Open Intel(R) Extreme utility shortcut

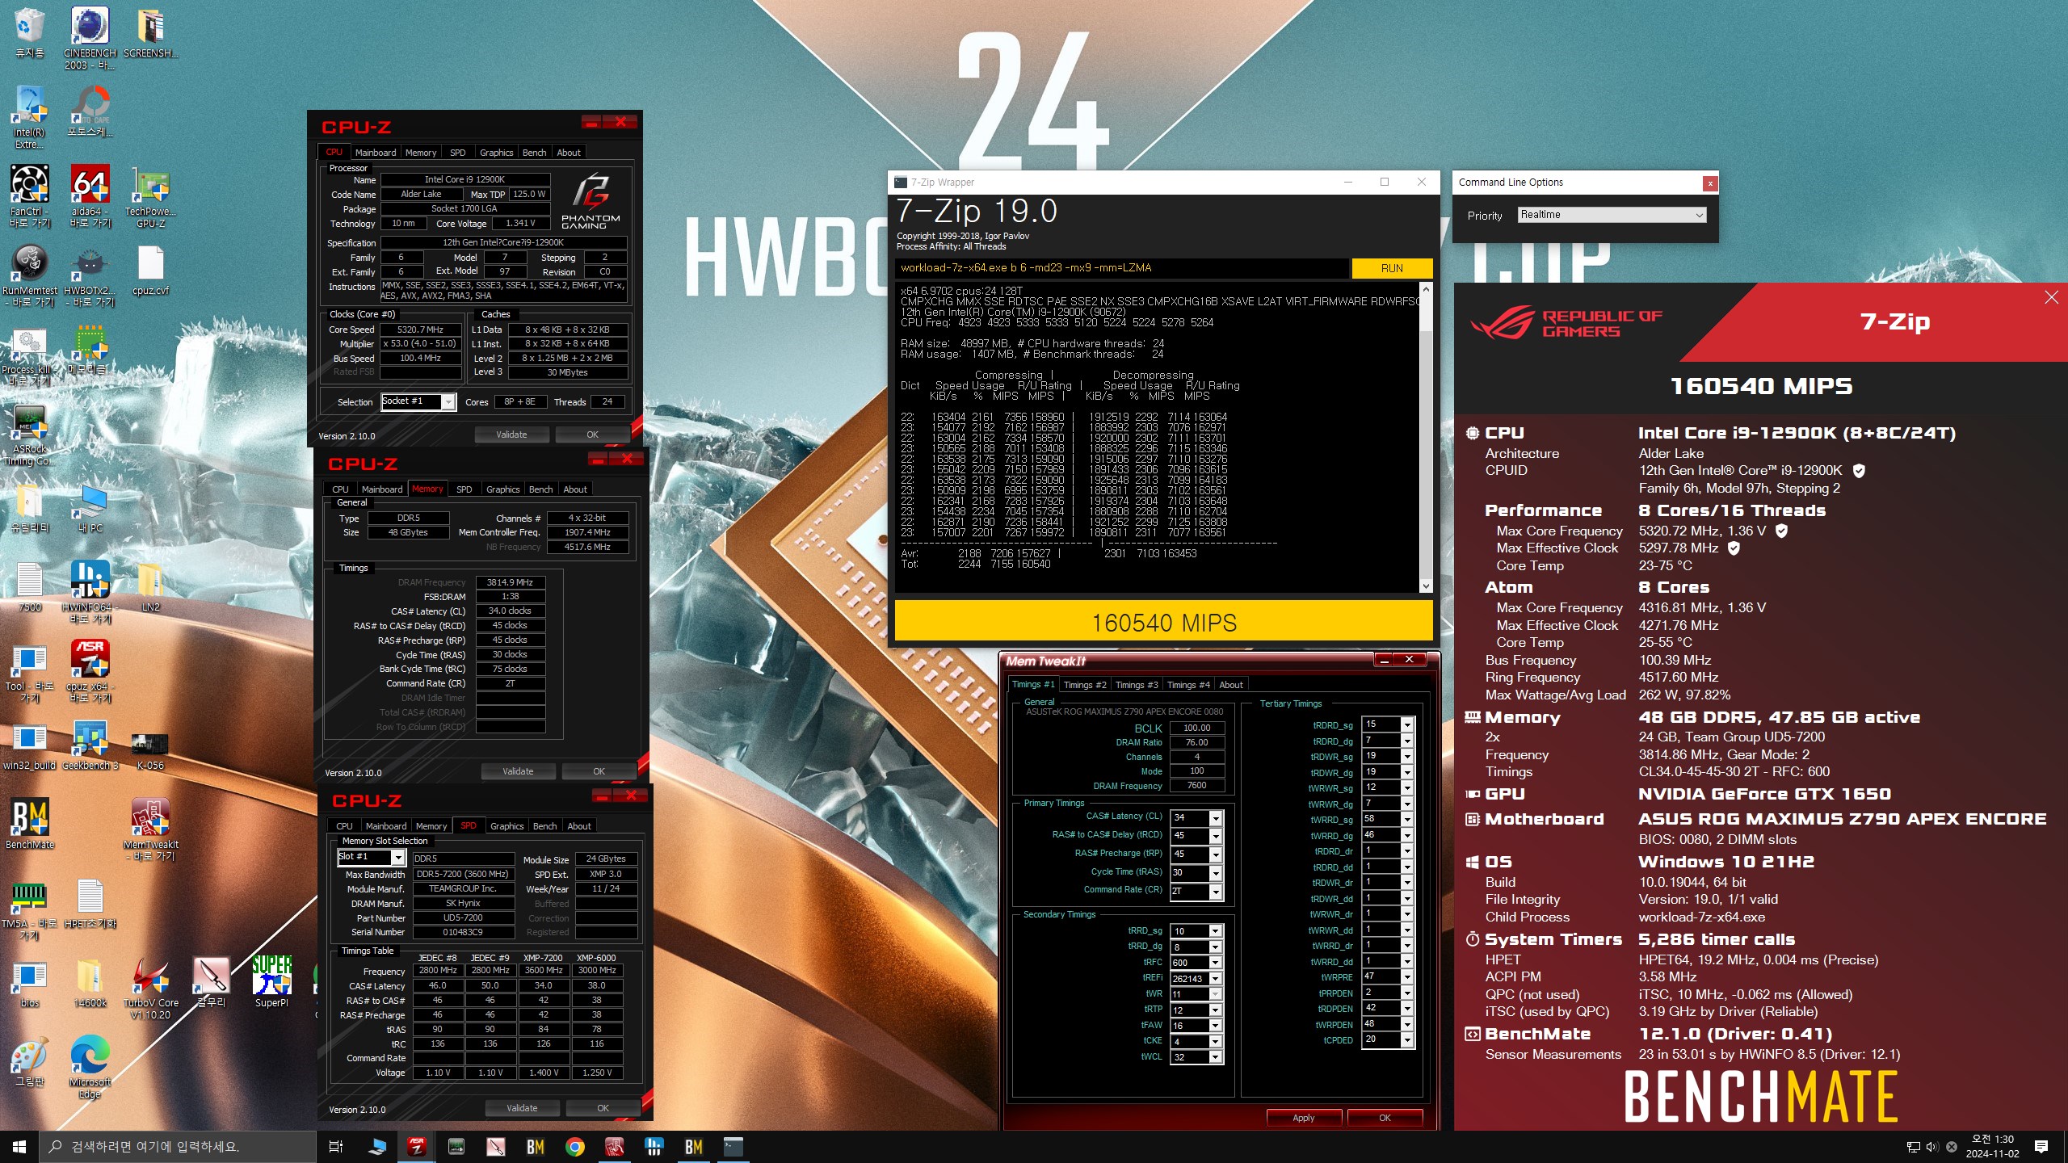pos(29,117)
